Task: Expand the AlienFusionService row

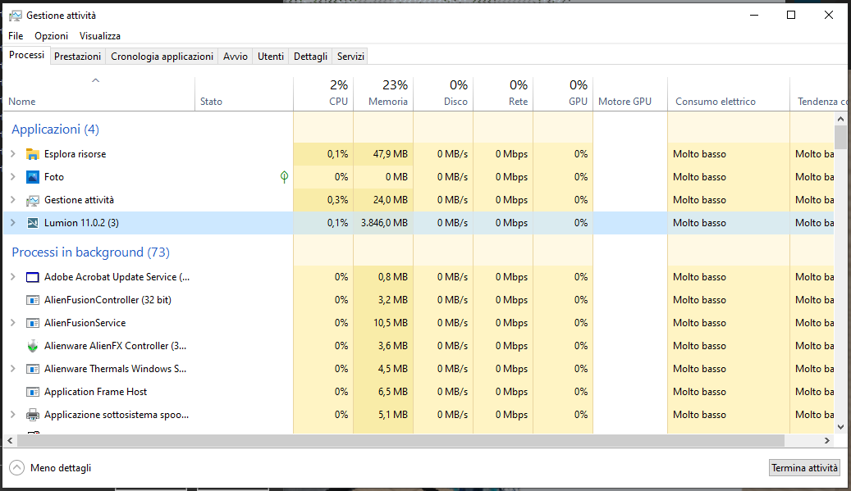Action: pos(13,322)
